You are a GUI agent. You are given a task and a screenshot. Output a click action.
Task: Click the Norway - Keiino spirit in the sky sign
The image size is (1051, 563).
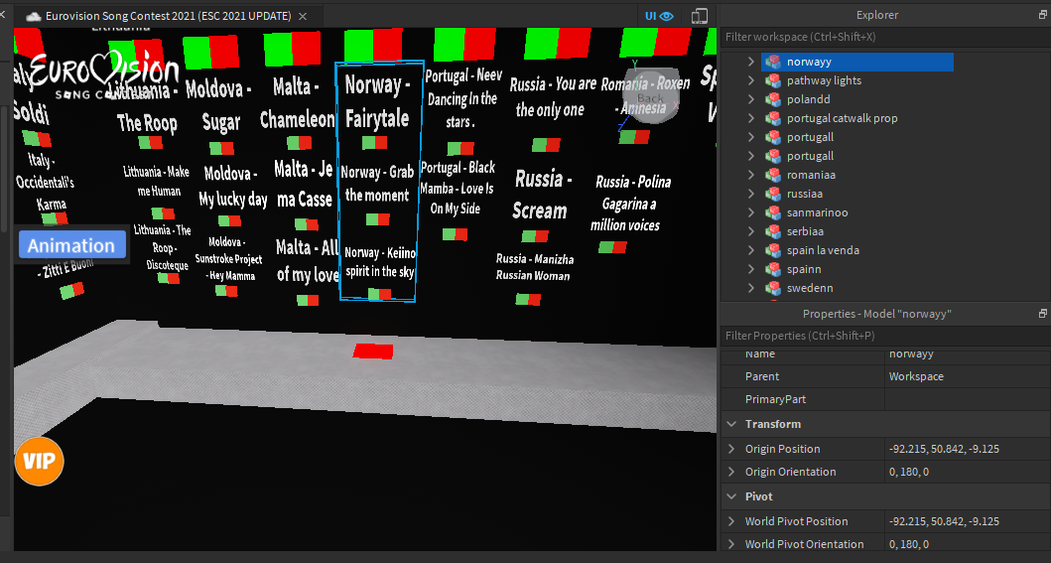[380, 263]
